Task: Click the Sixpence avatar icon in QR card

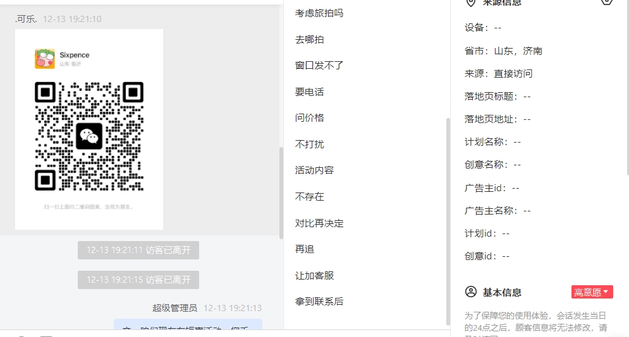Action: tap(44, 59)
